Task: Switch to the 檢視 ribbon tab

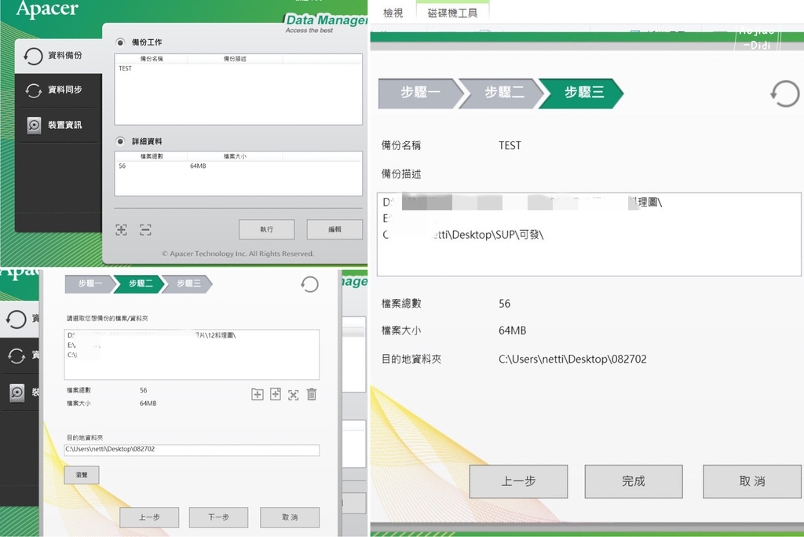Action: coord(393,13)
